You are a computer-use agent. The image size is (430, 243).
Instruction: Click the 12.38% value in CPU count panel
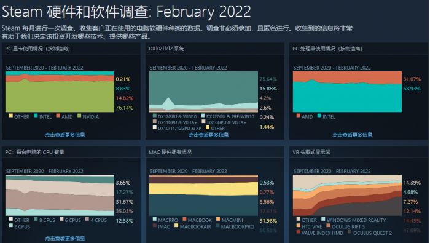coord(125,221)
